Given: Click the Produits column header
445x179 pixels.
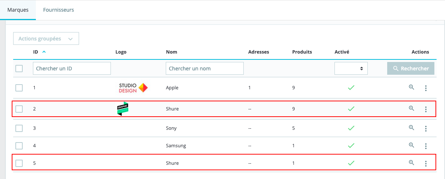Looking at the screenshot, I should tap(302, 52).
